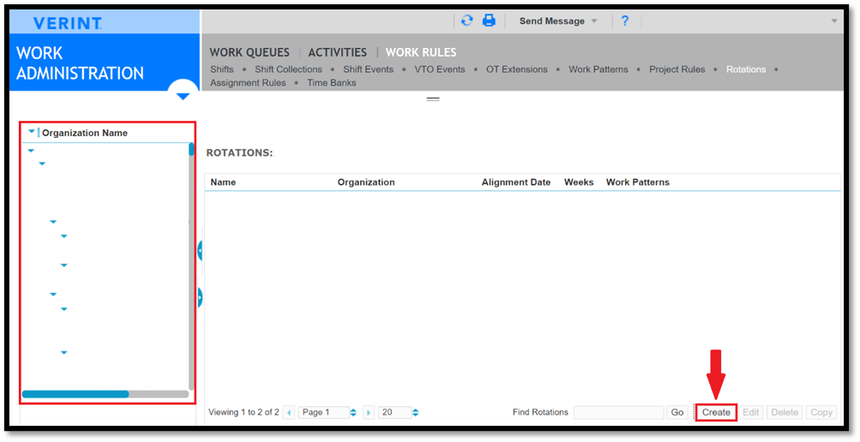
Task: Sort by the Weeks column header
Action: pyautogui.click(x=579, y=182)
